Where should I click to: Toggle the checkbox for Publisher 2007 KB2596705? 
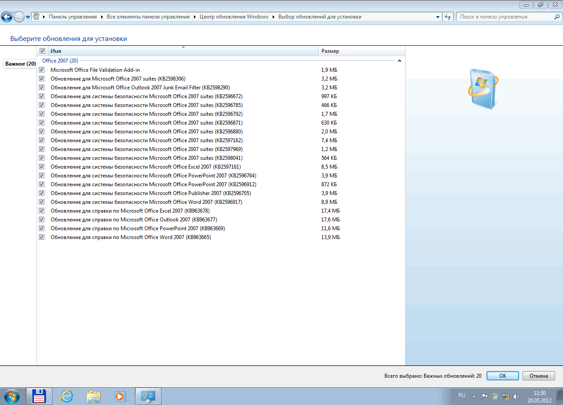[42, 193]
